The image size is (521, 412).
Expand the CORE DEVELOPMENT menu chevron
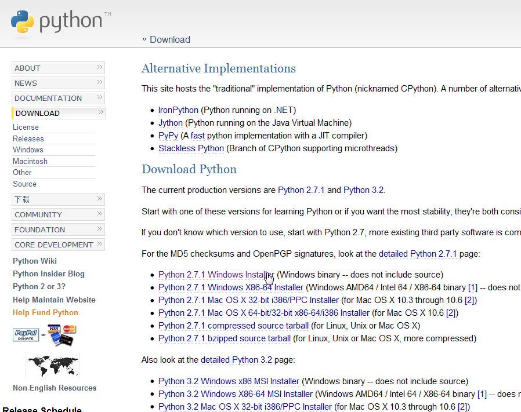tap(99, 244)
